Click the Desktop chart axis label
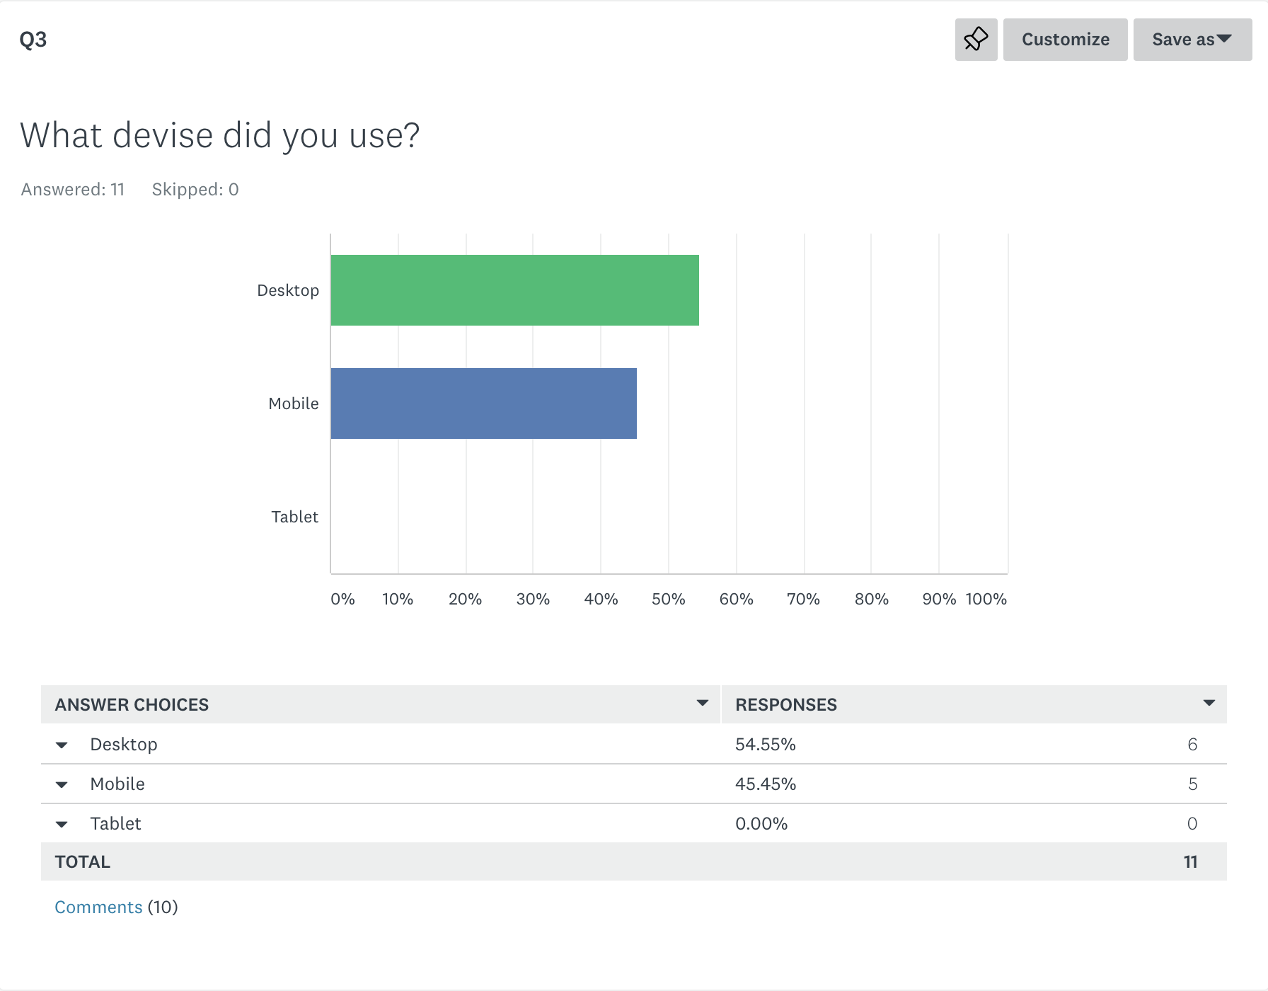Viewport: 1268px width, 991px height. (x=288, y=290)
